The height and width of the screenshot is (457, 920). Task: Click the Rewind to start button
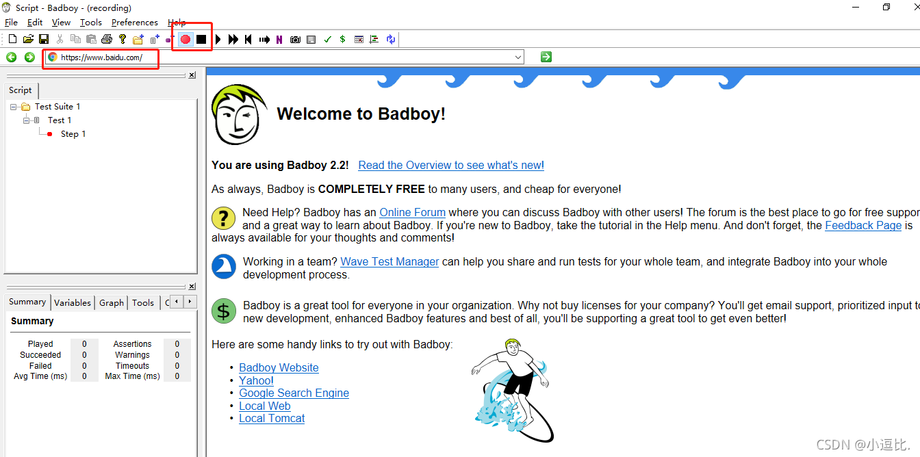click(248, 40)
